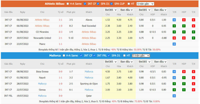Screen dimensions: 200x104
Task: Uncheck SPA D1 filter for Athletic Bilbao
Action: point(98,4)
